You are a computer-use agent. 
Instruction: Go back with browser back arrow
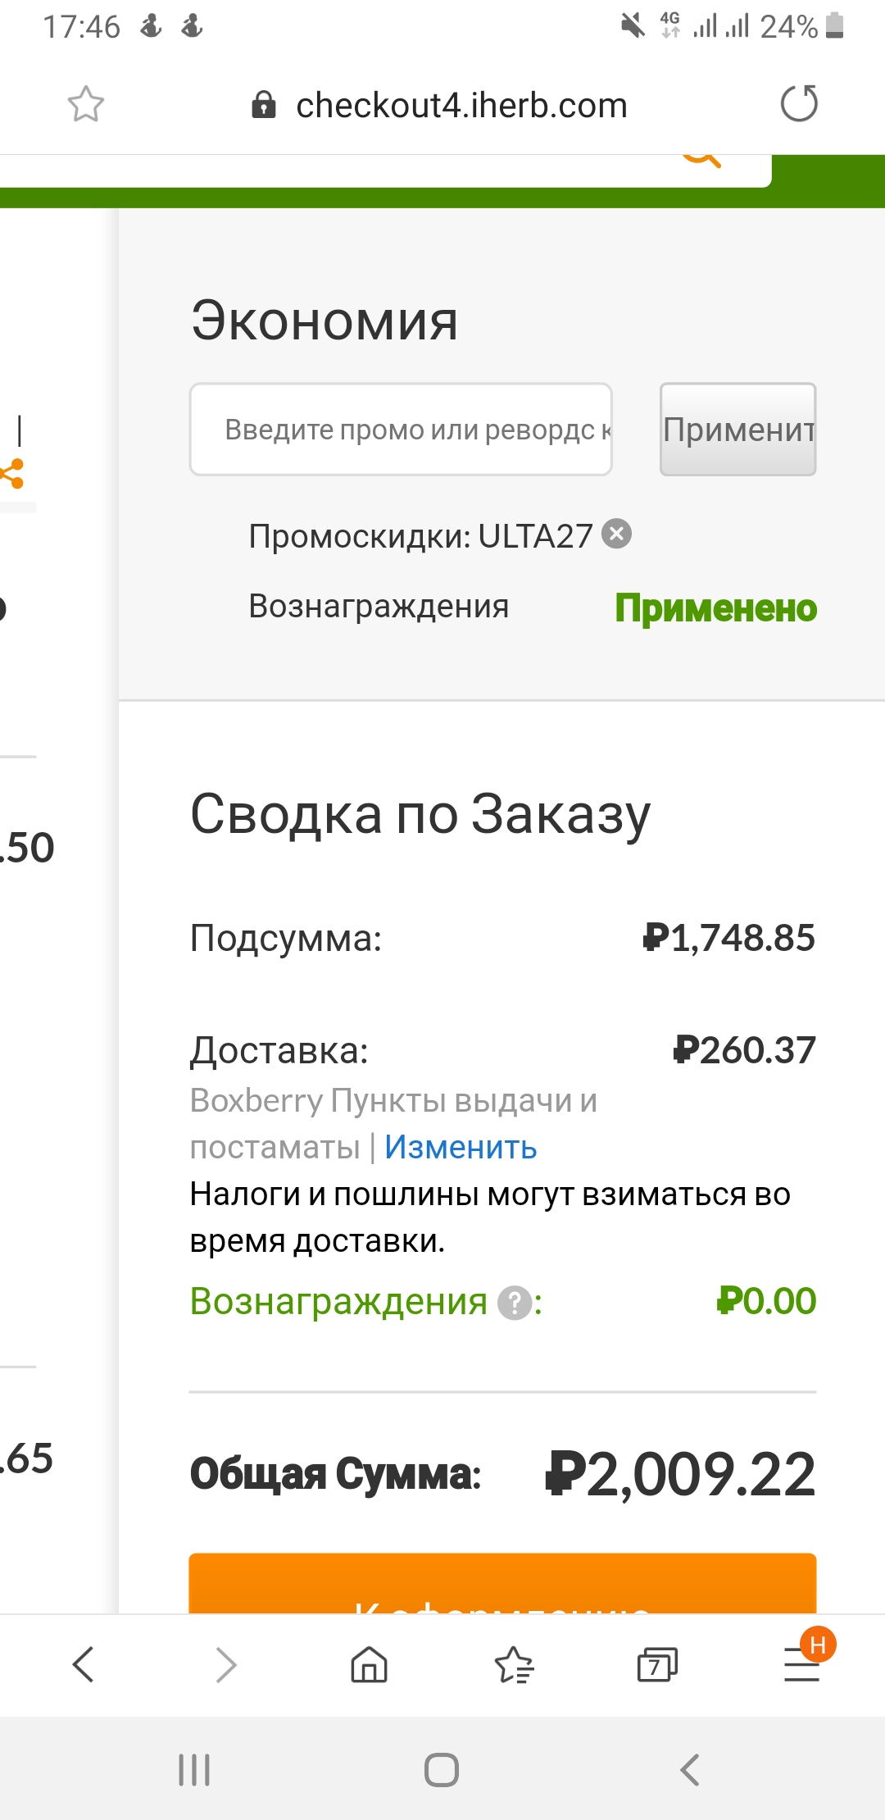84,1665
